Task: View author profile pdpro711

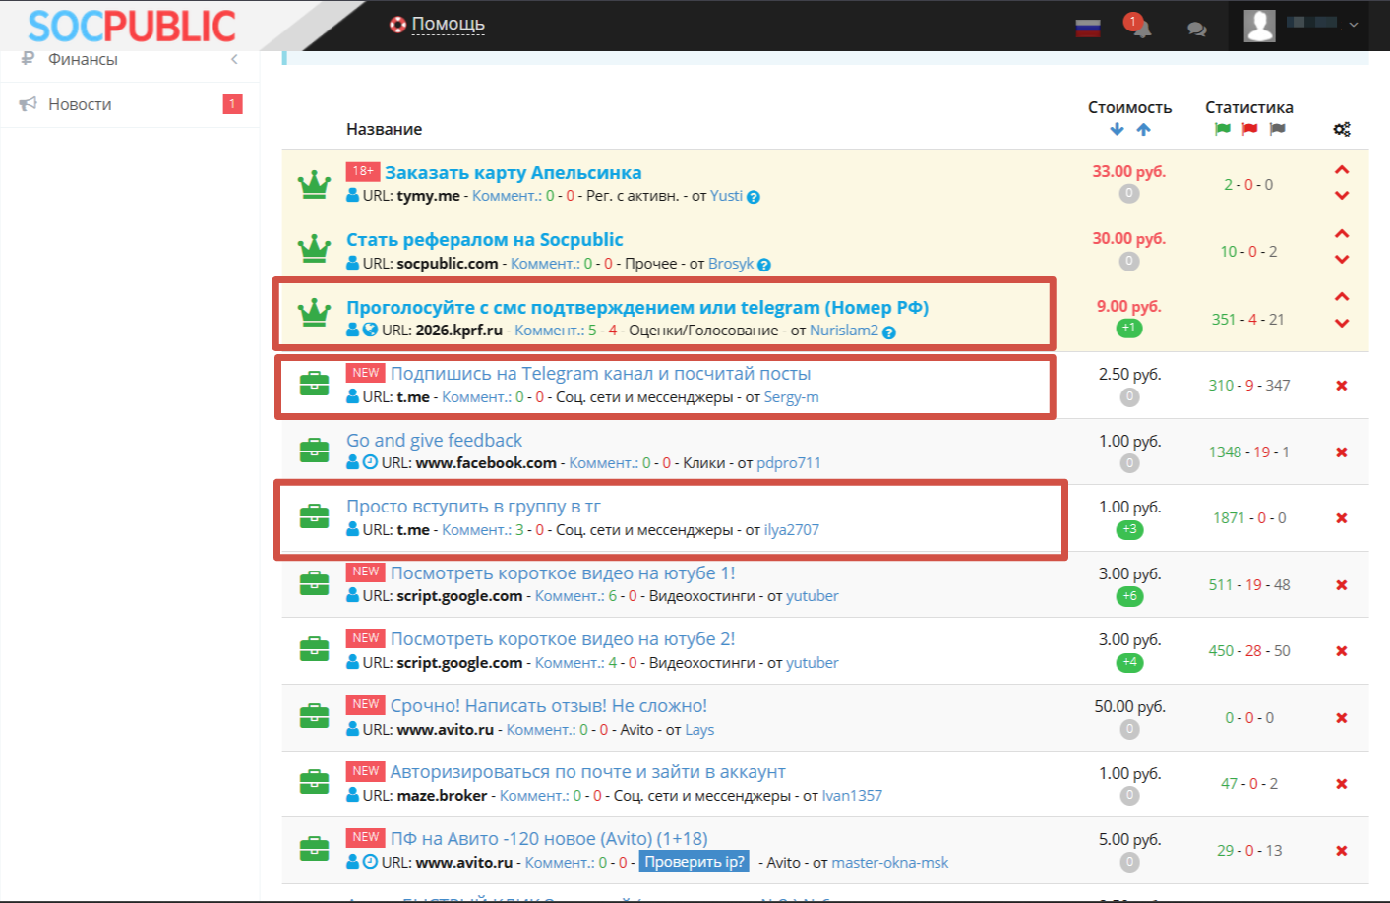Action: pyautogui.click(x=789, y=463)
